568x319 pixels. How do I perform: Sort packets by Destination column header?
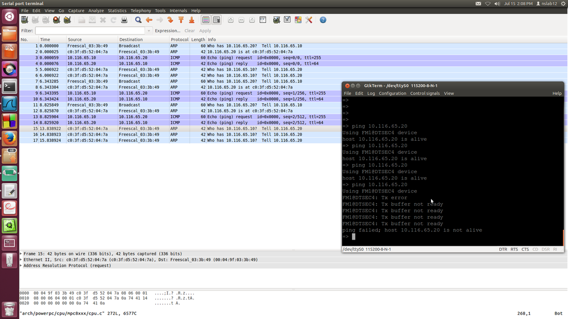point(143,39)
